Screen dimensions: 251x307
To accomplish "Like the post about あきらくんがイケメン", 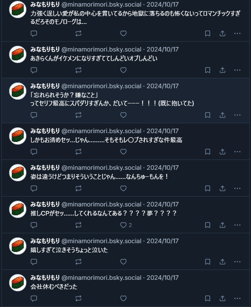I will coord(123,70).
